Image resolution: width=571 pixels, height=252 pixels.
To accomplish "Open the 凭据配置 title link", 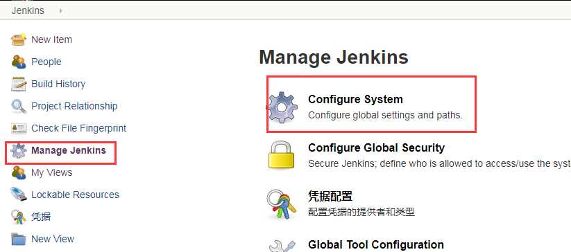I will 330,197.
